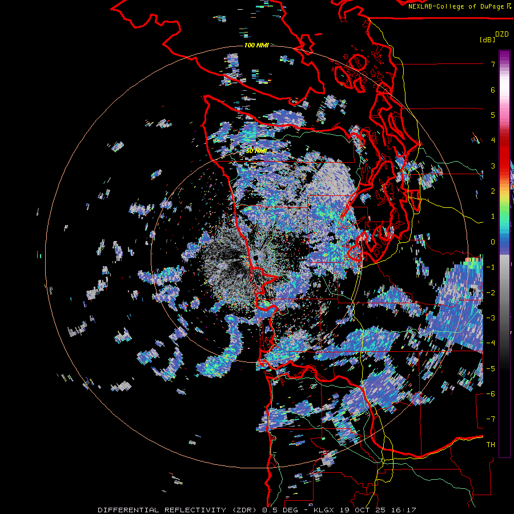Click the 3 value on color scale

pos(493,166)
